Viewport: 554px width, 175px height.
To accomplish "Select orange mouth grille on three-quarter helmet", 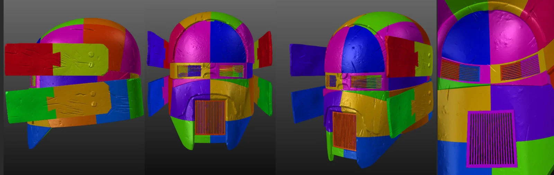I will (344, 131).
